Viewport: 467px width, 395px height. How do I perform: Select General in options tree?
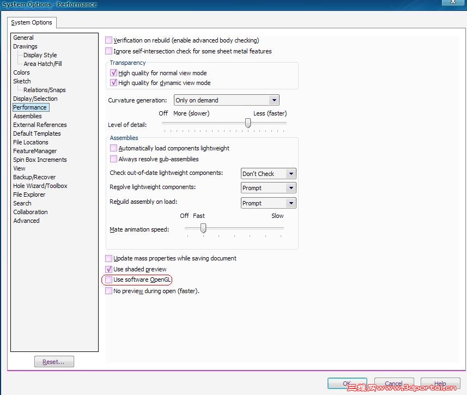tap(23, 38)
